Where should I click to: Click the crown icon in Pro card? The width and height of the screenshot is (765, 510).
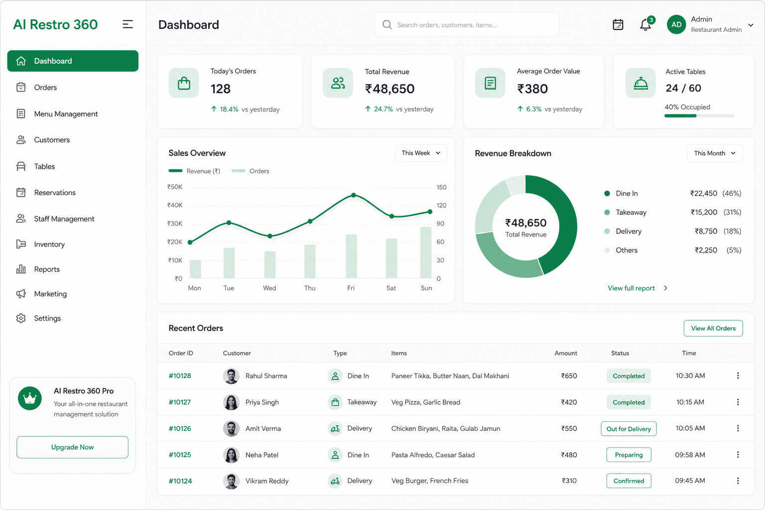[30, 398]
